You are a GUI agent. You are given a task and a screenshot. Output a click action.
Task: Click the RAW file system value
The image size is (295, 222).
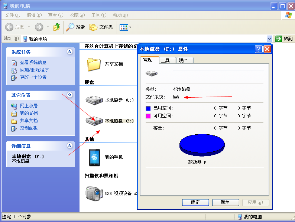click(x=176, y=97)
